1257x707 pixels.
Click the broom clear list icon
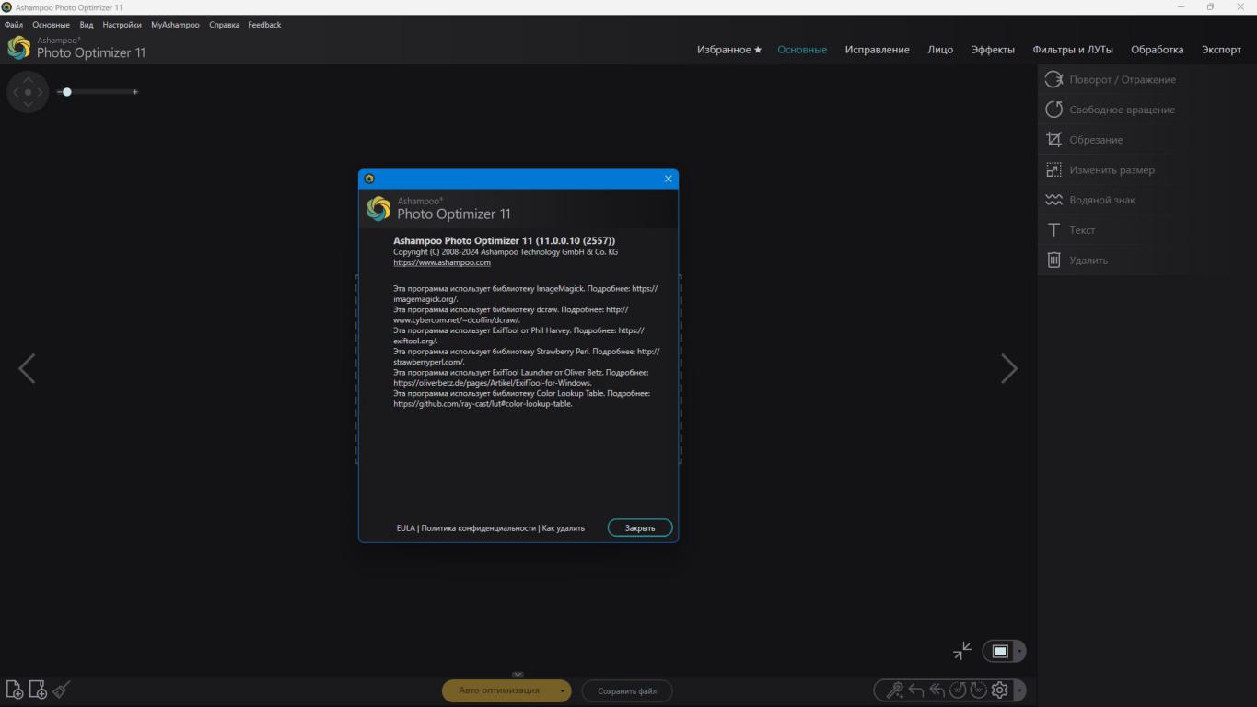point(62,690)
